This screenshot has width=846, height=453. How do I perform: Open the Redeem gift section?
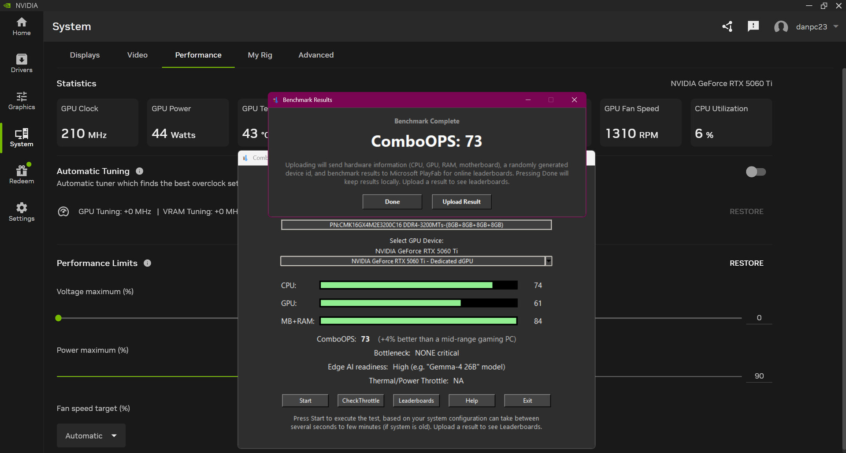[22, 175]
